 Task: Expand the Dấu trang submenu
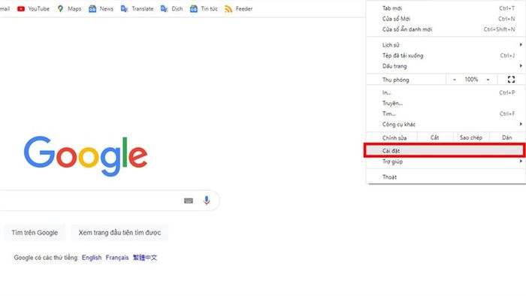click(x=446, y=66)
